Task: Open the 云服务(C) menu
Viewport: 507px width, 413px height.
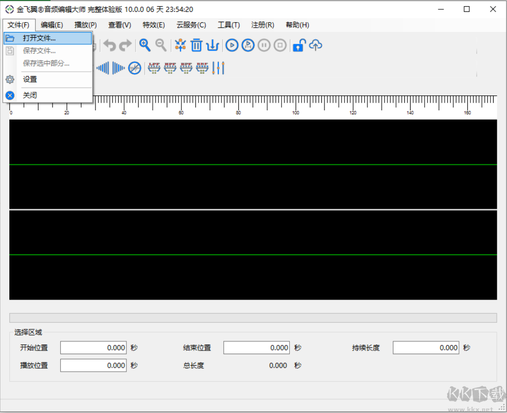Action: tap(191, 25)
